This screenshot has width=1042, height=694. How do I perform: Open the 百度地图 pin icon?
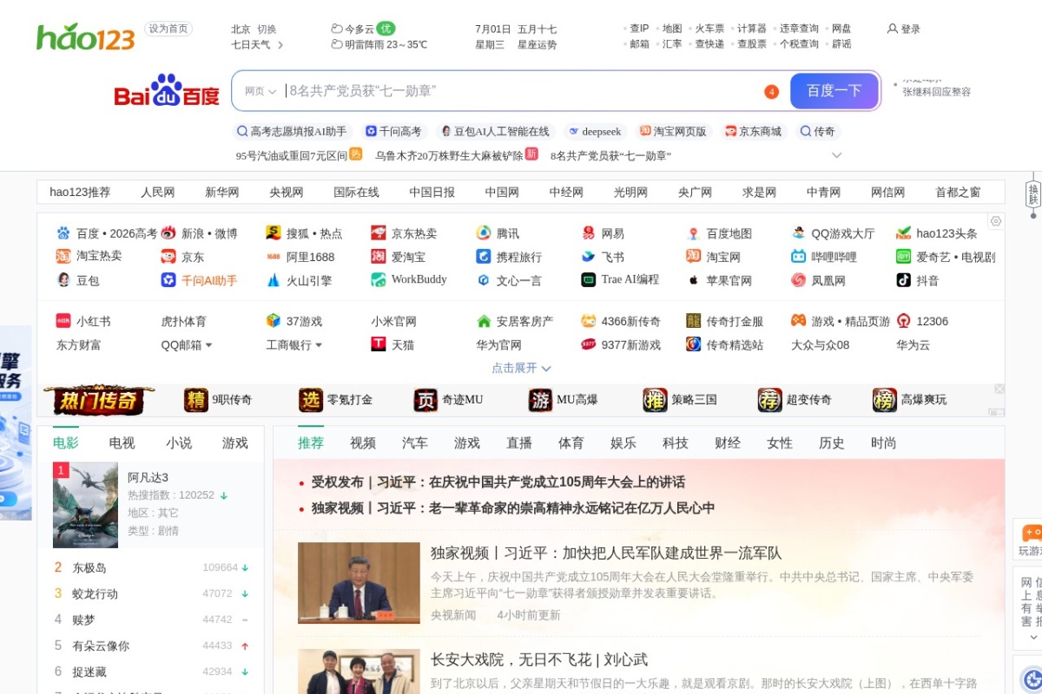pyautogui.click(x=693, y=233)
